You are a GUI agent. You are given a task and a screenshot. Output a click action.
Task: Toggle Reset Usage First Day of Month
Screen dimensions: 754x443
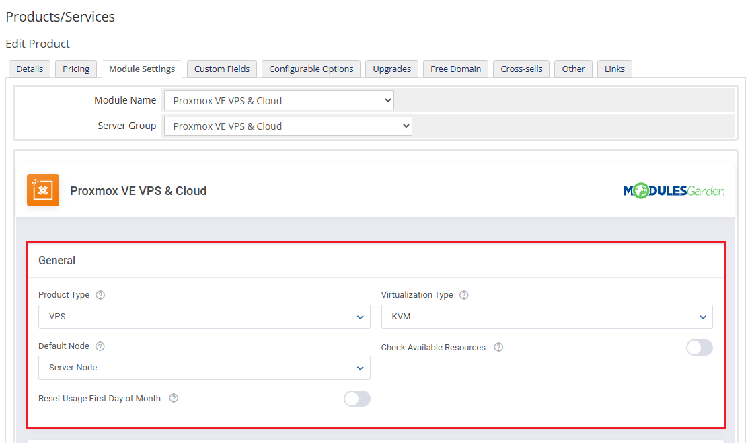pyautogui.click(x=356, y=399)
